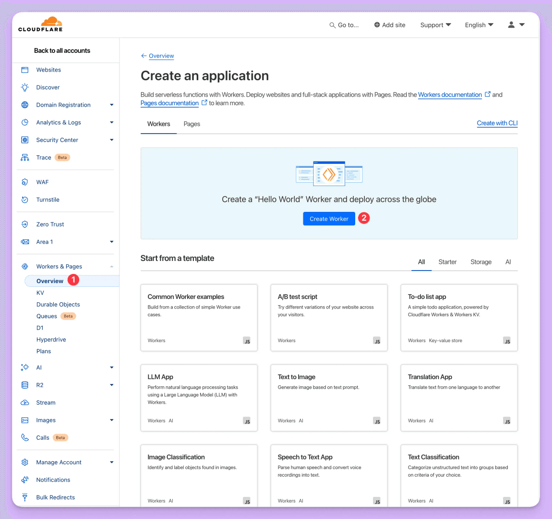The image size is (552, 519).
Task: Click the Create Worker button
Action: [x=329, y=219]
